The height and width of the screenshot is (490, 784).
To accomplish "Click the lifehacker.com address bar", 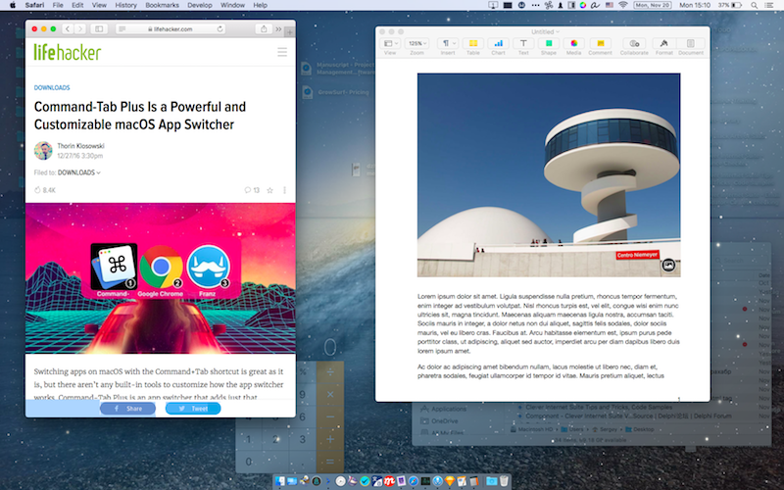I will point(170,29).
